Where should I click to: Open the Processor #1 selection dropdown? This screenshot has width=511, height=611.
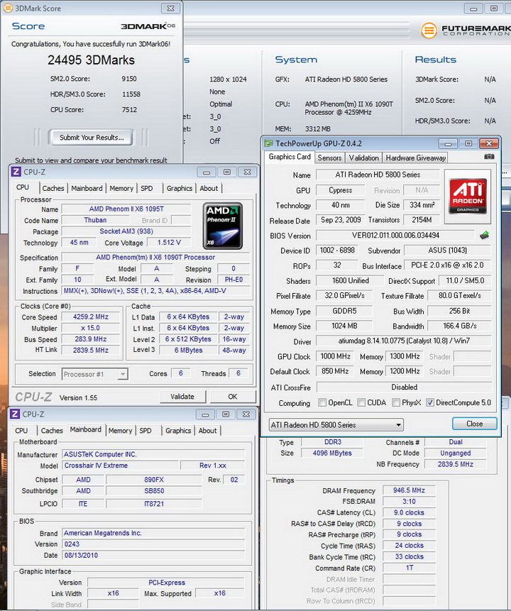94,374
